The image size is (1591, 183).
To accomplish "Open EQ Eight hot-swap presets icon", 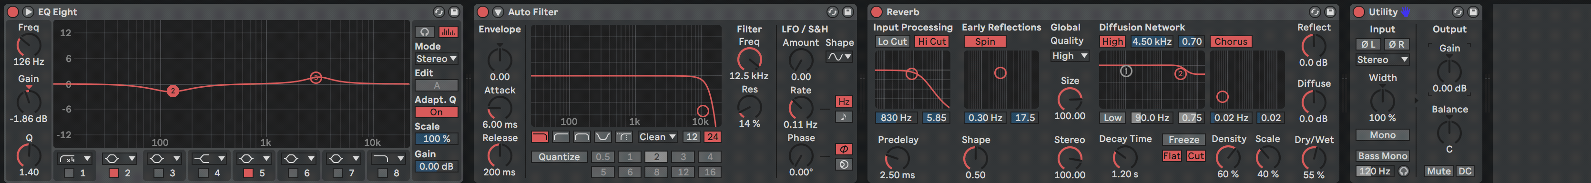I will (439, 12).
